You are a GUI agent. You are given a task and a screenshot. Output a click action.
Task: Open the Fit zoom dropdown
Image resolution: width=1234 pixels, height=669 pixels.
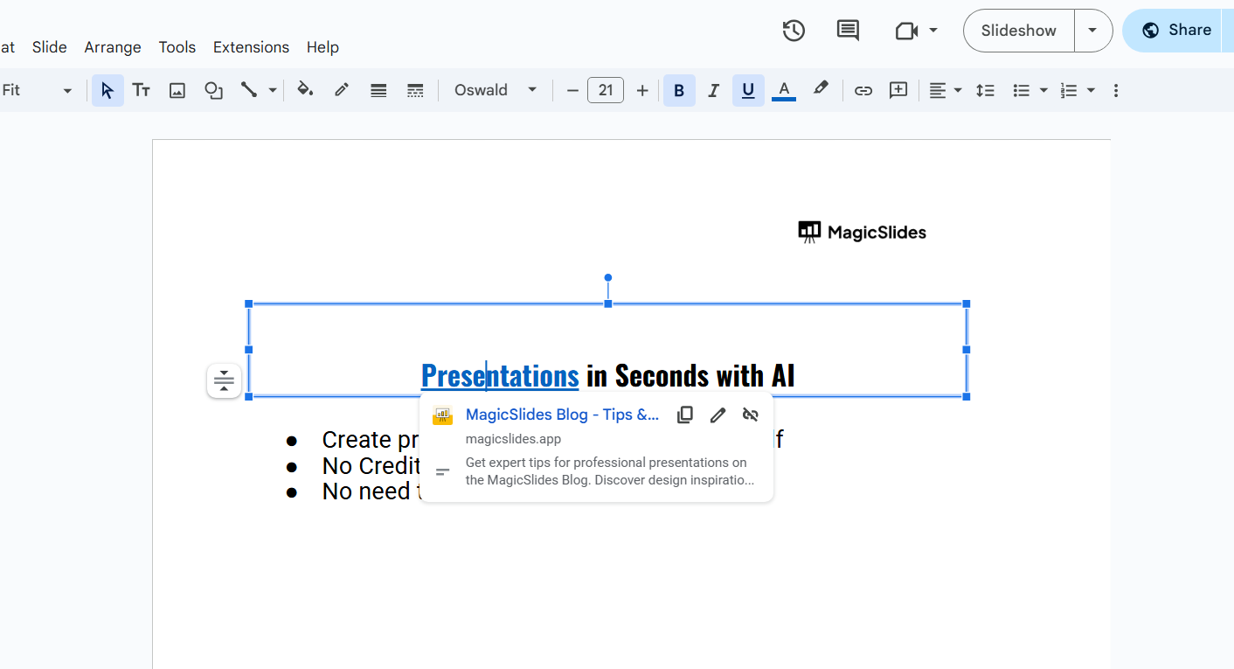coord(37,90)
